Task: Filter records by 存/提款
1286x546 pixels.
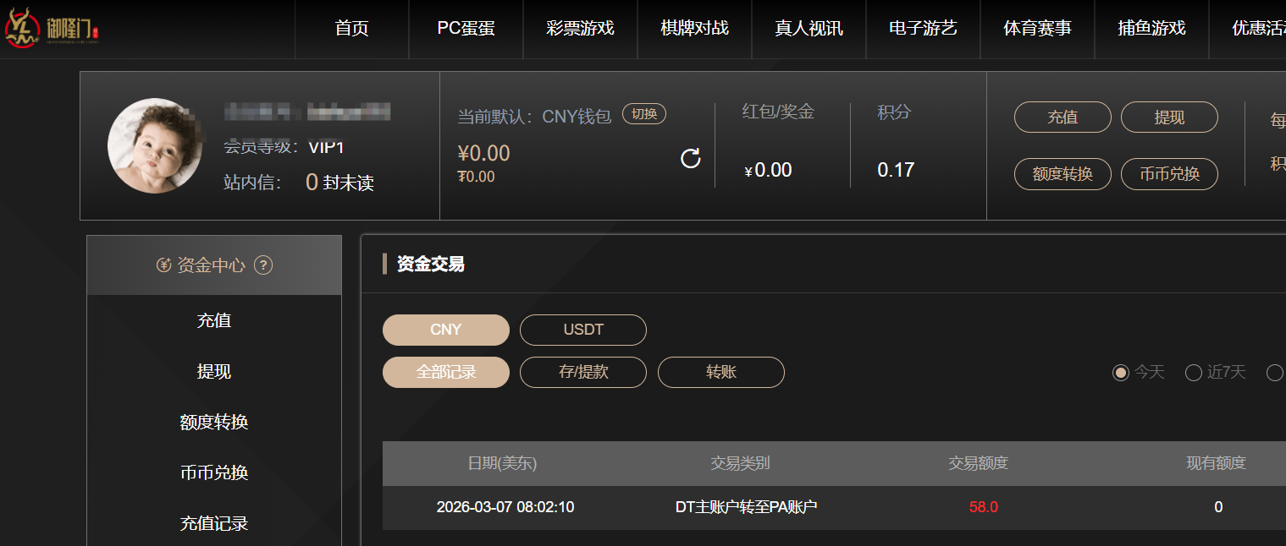Action: point(583,372)
